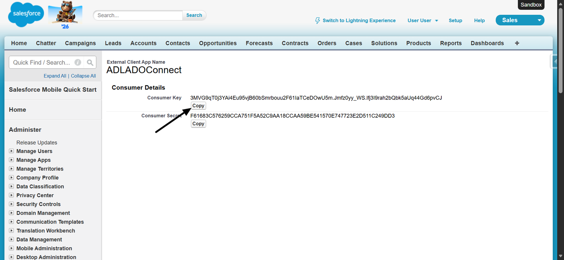Click the scrollbar down arrow
The height and width of the screenshot is (260, 564).
[560, 256]
